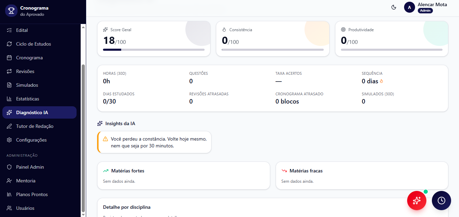
Task: Click the upward trend icon by Matérias fortes
Action: [x=106, y=171]
